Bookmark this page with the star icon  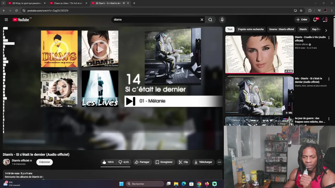[301, 11]
